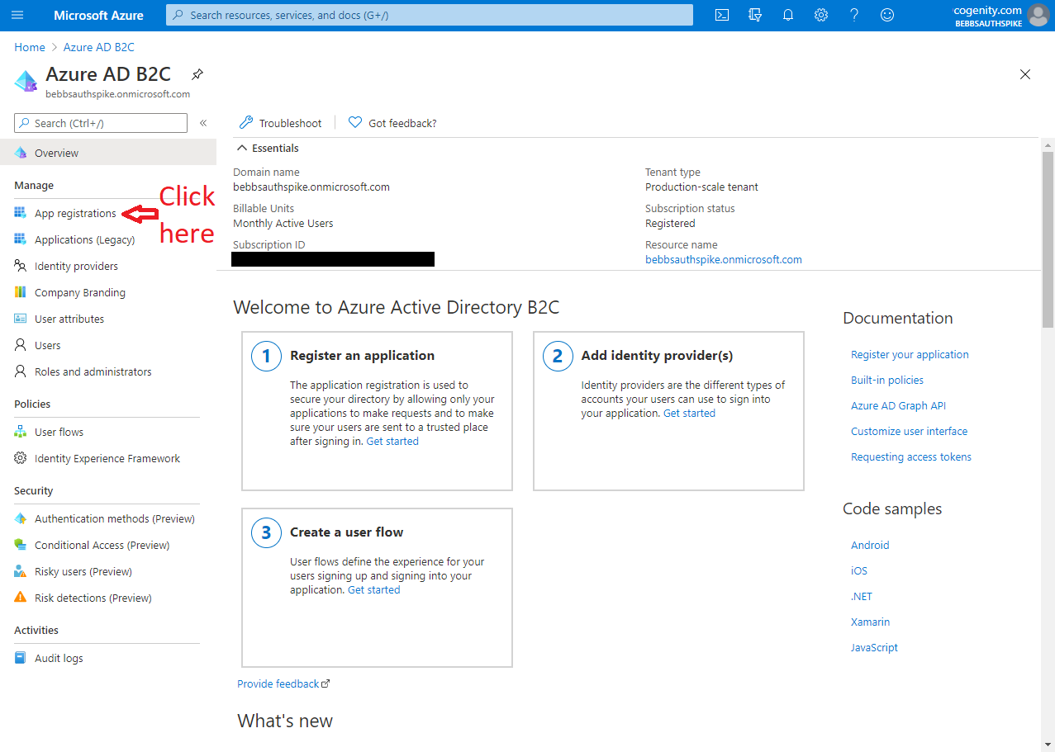This screenshot has width=1055, height=752.
Task: Send feedback using the smiley face icon
Action: coord(886,15)
